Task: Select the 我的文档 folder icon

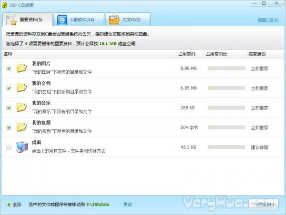Action: pyautogui.click(x=21, y=88)
